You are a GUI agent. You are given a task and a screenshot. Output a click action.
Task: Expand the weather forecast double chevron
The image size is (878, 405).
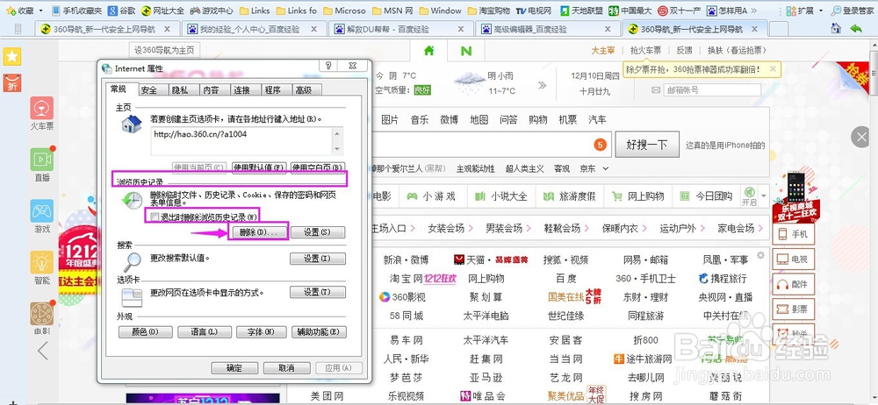point(542,86)
